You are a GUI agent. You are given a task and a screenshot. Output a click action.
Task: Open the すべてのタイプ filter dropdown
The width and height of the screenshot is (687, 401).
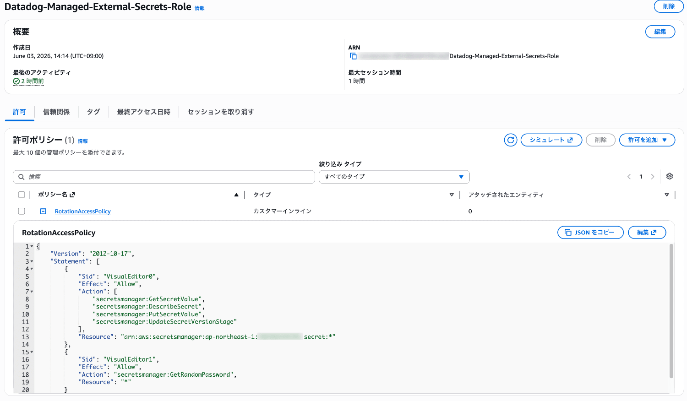click(394, 177)
